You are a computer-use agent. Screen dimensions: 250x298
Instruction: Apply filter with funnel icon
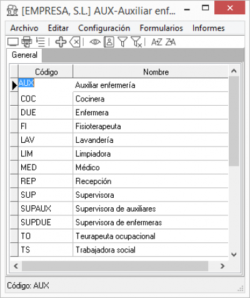click(122, 42)
